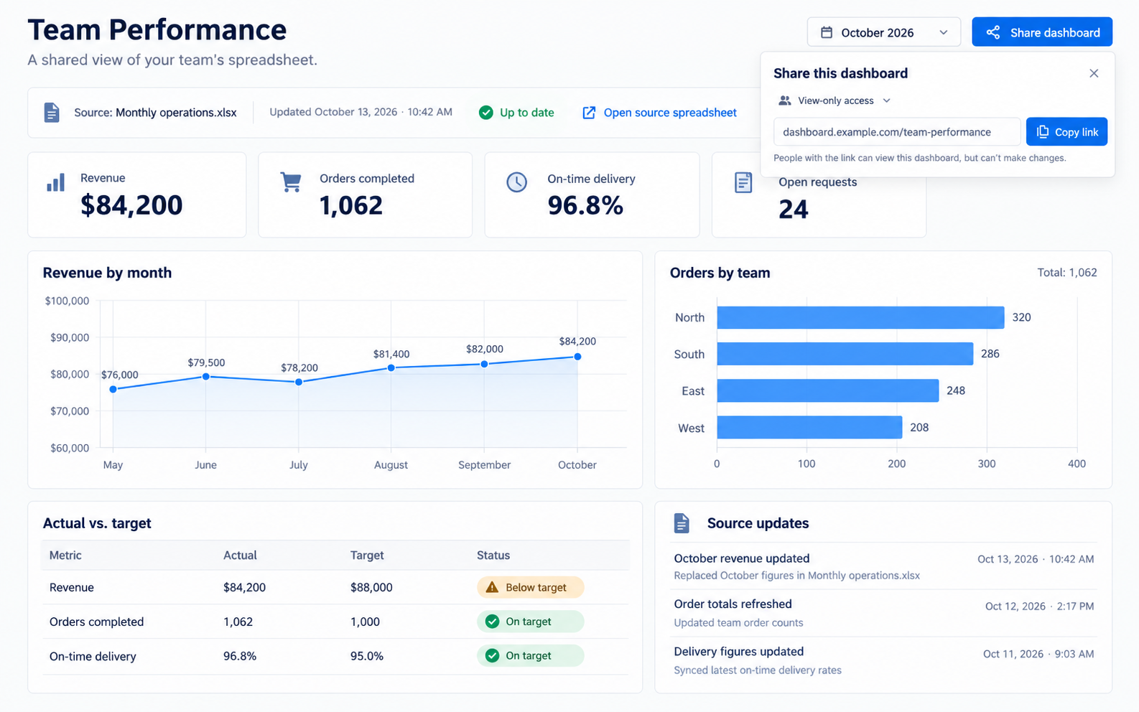
Task: Click the August $81,400 data point
Action: tap(391, 368)
